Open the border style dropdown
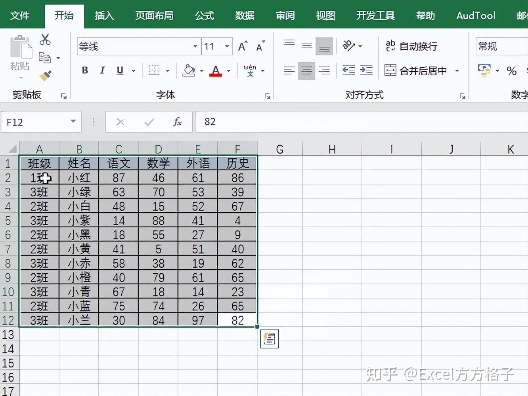 [168, 70]
